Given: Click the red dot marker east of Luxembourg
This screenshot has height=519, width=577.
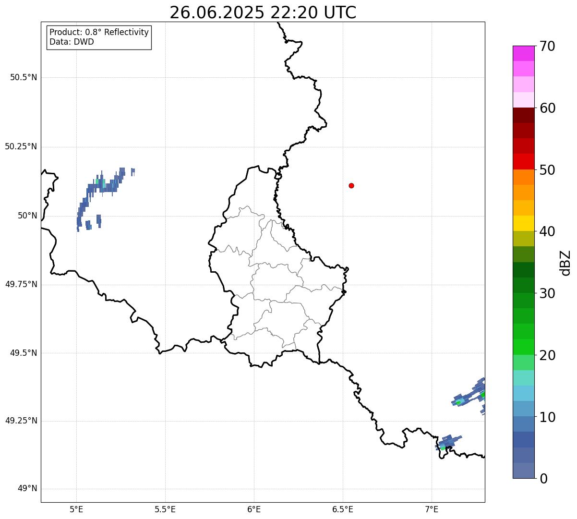Looking at the screenshot, I should pos(351,186).
